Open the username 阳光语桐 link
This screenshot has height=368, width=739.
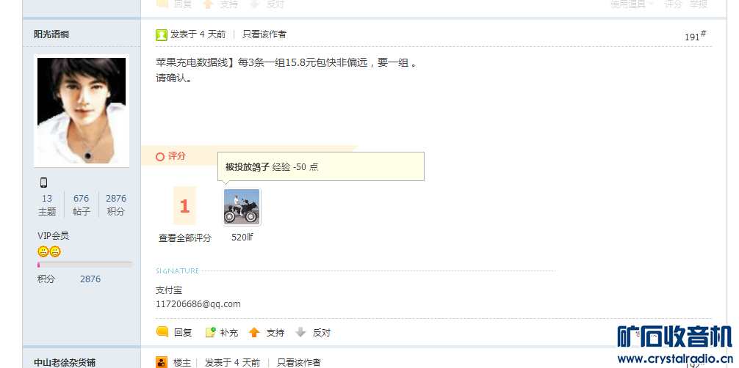pyautogui.click(x=52, y=34)
